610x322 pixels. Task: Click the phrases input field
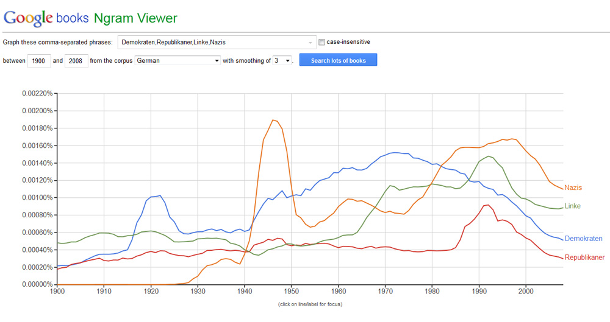(213, 42)
